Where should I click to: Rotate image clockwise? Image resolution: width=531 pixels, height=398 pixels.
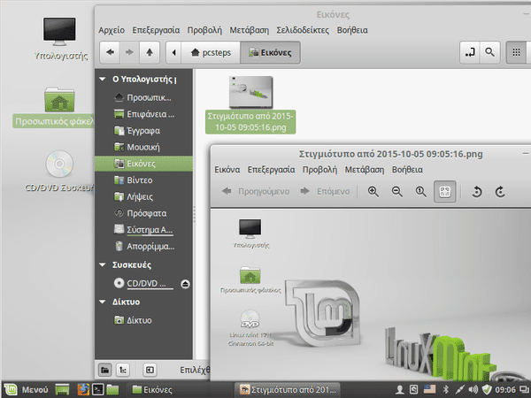pos(501,192)
